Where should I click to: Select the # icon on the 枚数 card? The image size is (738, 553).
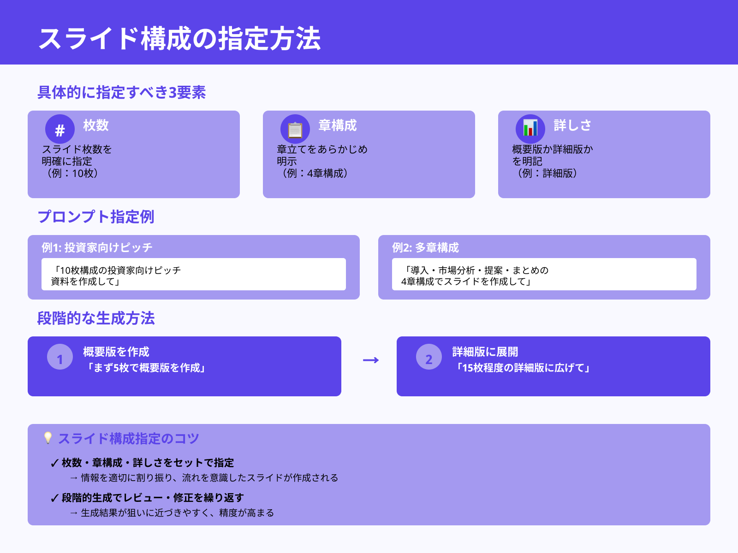(59, 129)
